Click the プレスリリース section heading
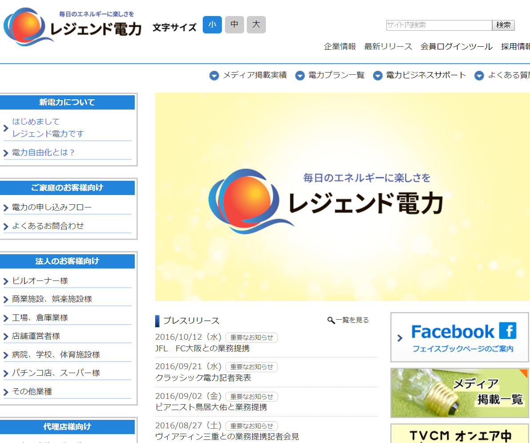530x443 pixels. [x=191, y=321]
